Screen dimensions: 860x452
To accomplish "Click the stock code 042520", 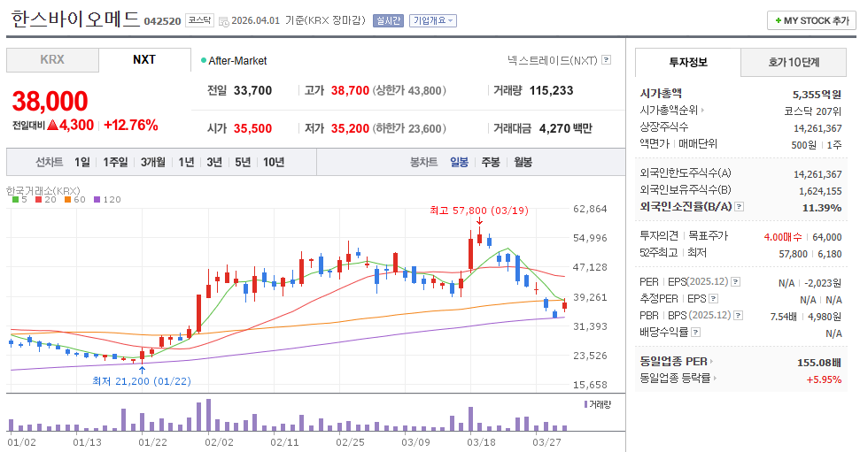I will click(162, 21).
